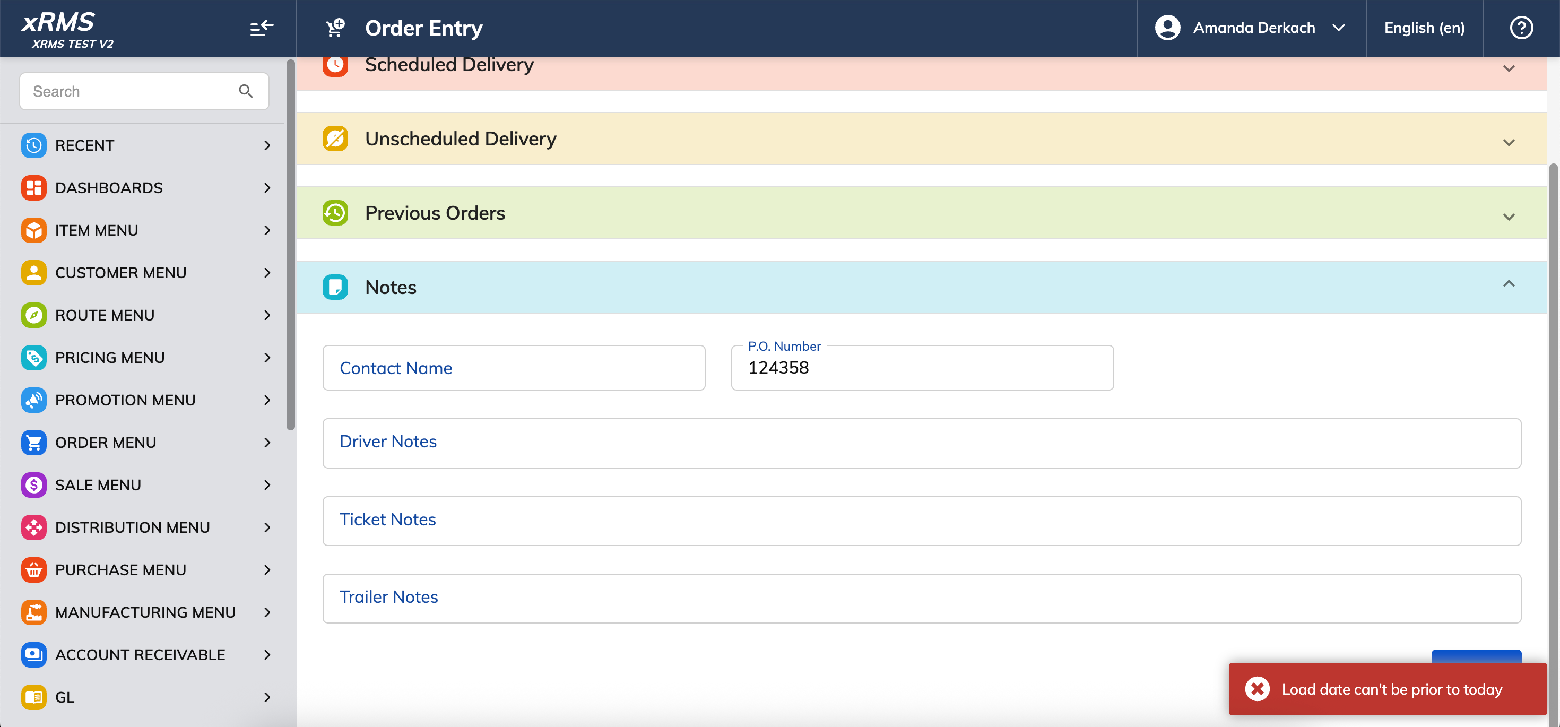Click the Promotion Menu megaphone icon
This screenshot has height=727, width=1560.
pos(34,400)
